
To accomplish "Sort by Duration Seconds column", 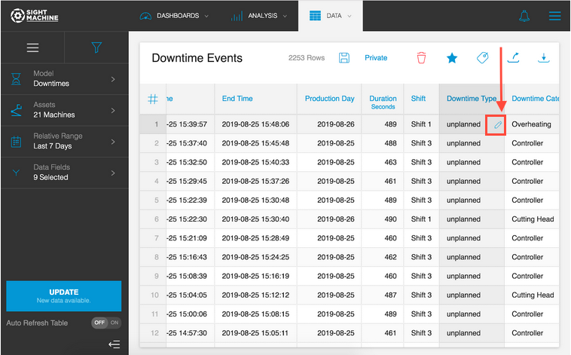I will coord(383,102).
